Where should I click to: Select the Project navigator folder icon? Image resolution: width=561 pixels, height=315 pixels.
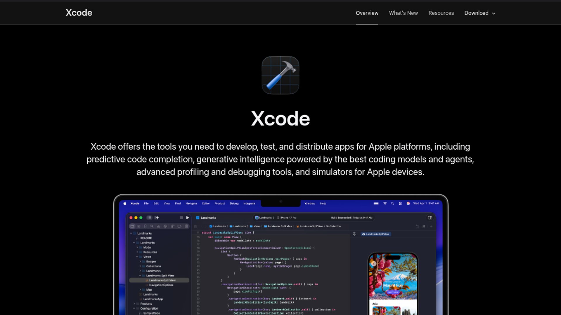pyautogui.click(x=132, y=226)
